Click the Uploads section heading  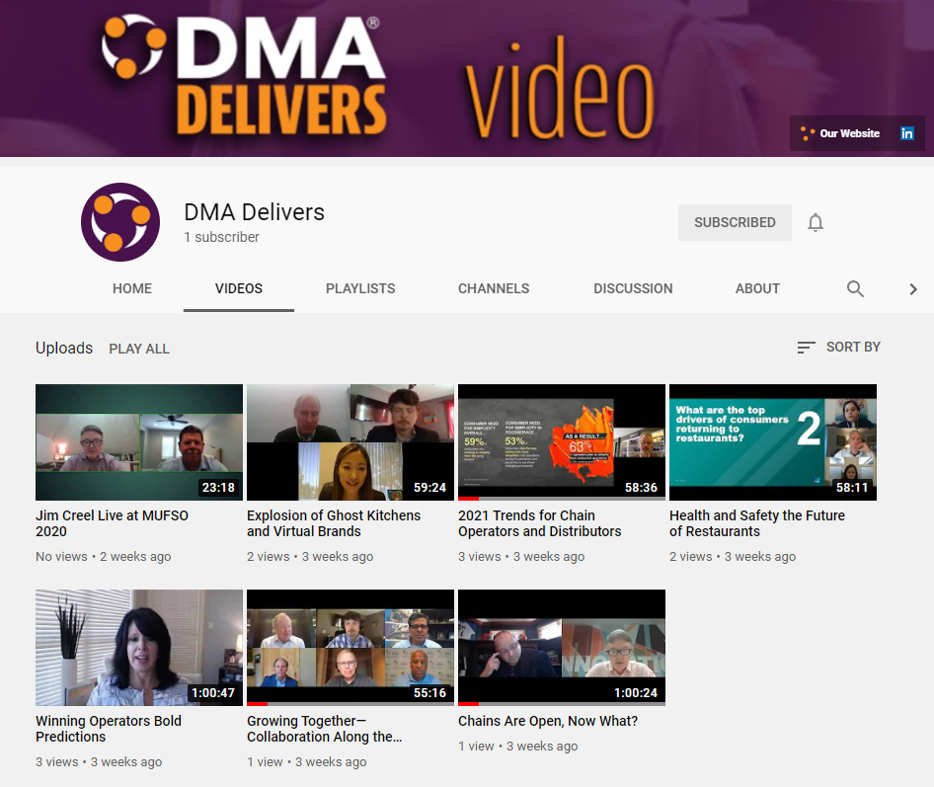pos(64,348)
